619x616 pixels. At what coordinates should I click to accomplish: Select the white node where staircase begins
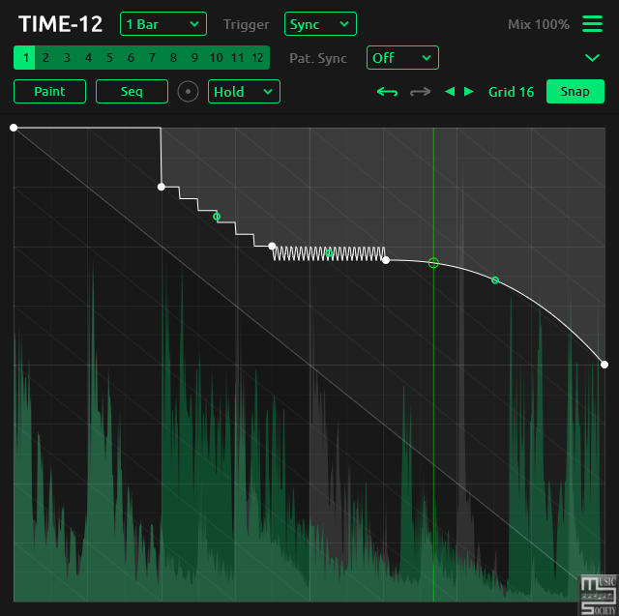point(162,187)
